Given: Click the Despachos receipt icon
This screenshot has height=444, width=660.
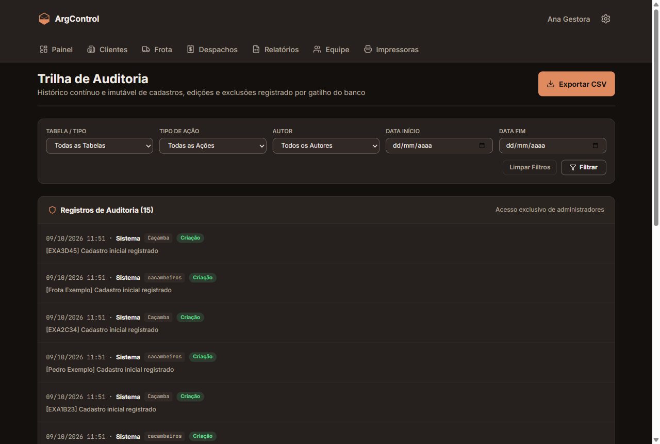Looking at the screenshot, I should 190,50.
